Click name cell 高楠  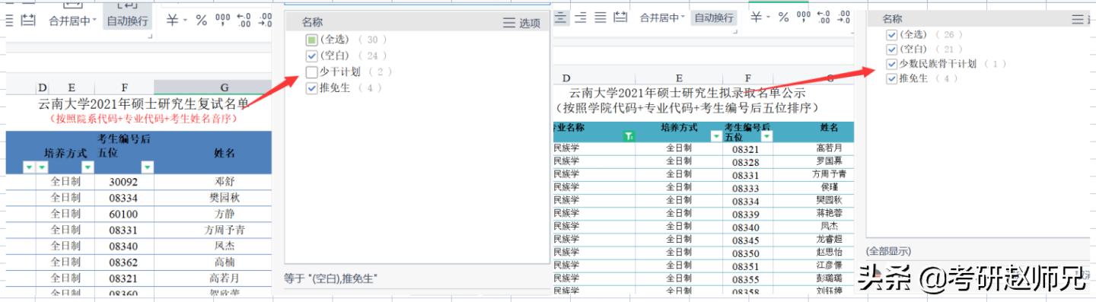(x=225, y=262)
